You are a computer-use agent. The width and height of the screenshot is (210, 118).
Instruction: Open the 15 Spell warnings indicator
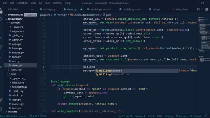pos(196,116)
